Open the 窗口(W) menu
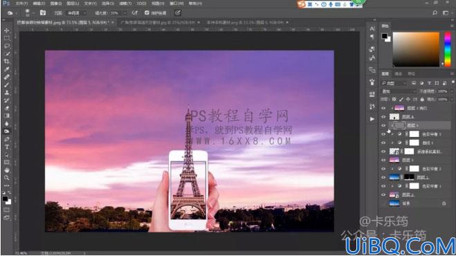456x256 pixels. point(176,3)
